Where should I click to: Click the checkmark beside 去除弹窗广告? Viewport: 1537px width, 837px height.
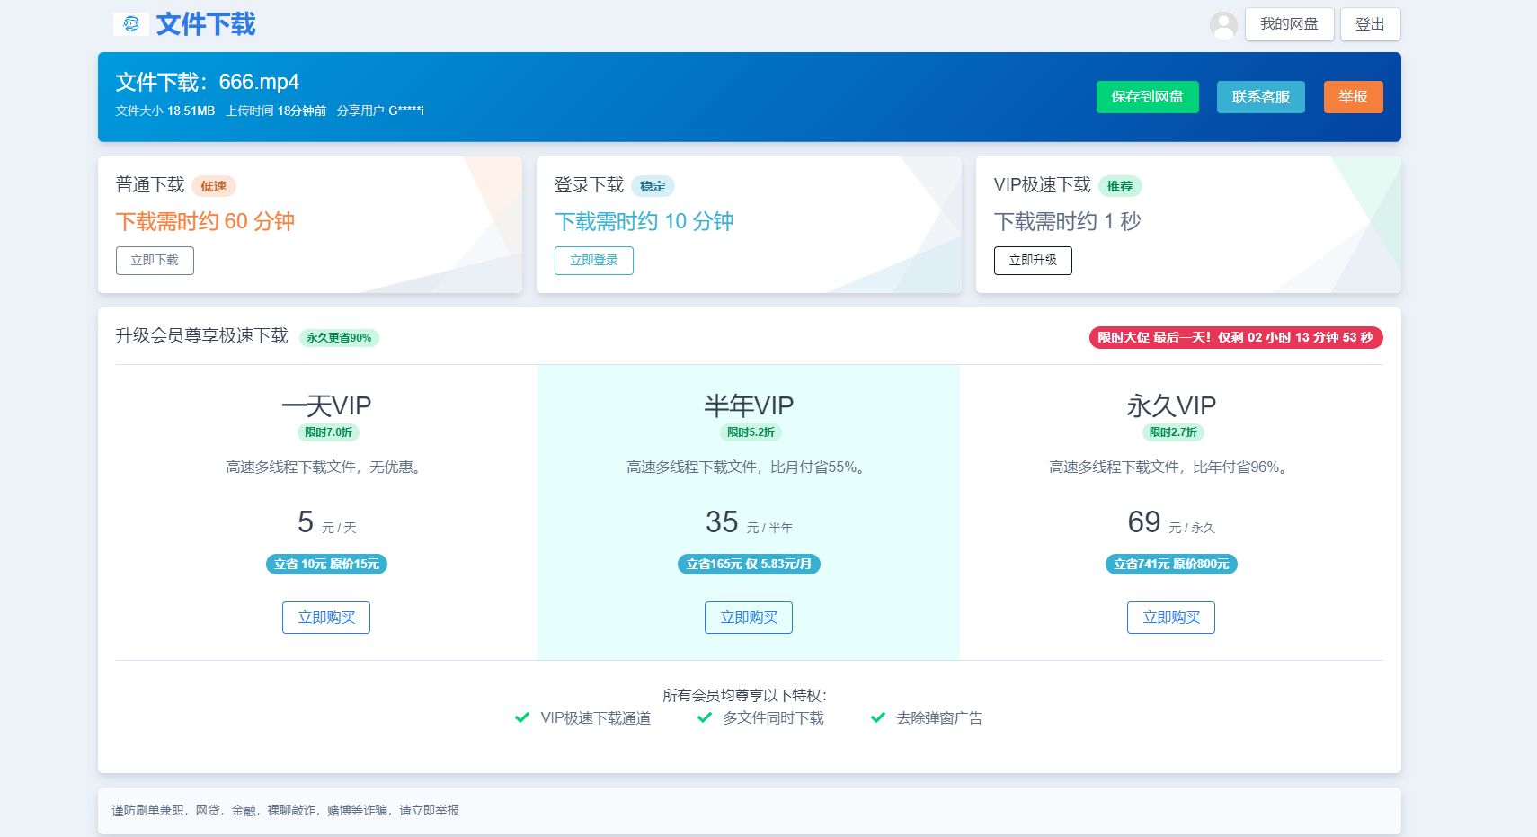coord(876,717)
